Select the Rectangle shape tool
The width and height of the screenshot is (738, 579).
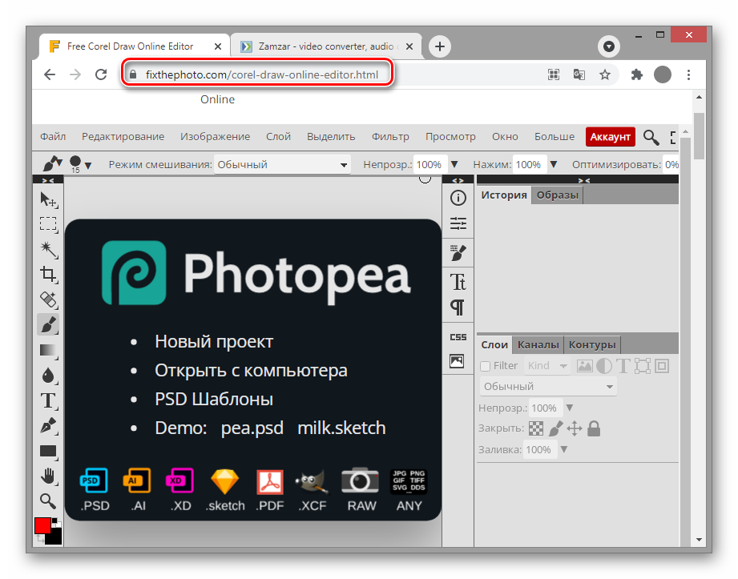tap(48, 451)
